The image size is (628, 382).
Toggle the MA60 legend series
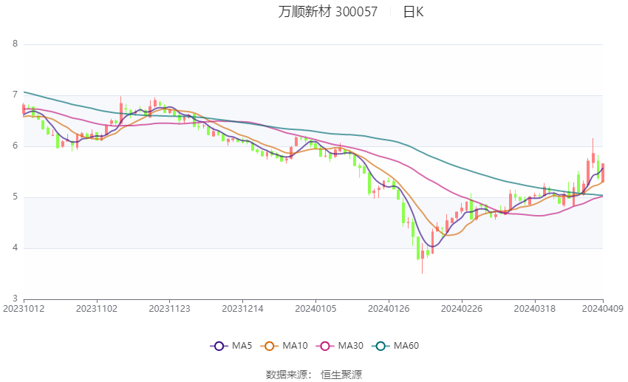(x=395, y=346)
